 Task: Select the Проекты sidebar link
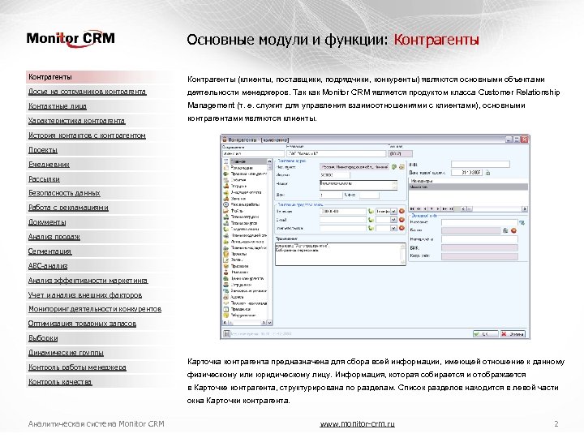click(x=43, y=150)
